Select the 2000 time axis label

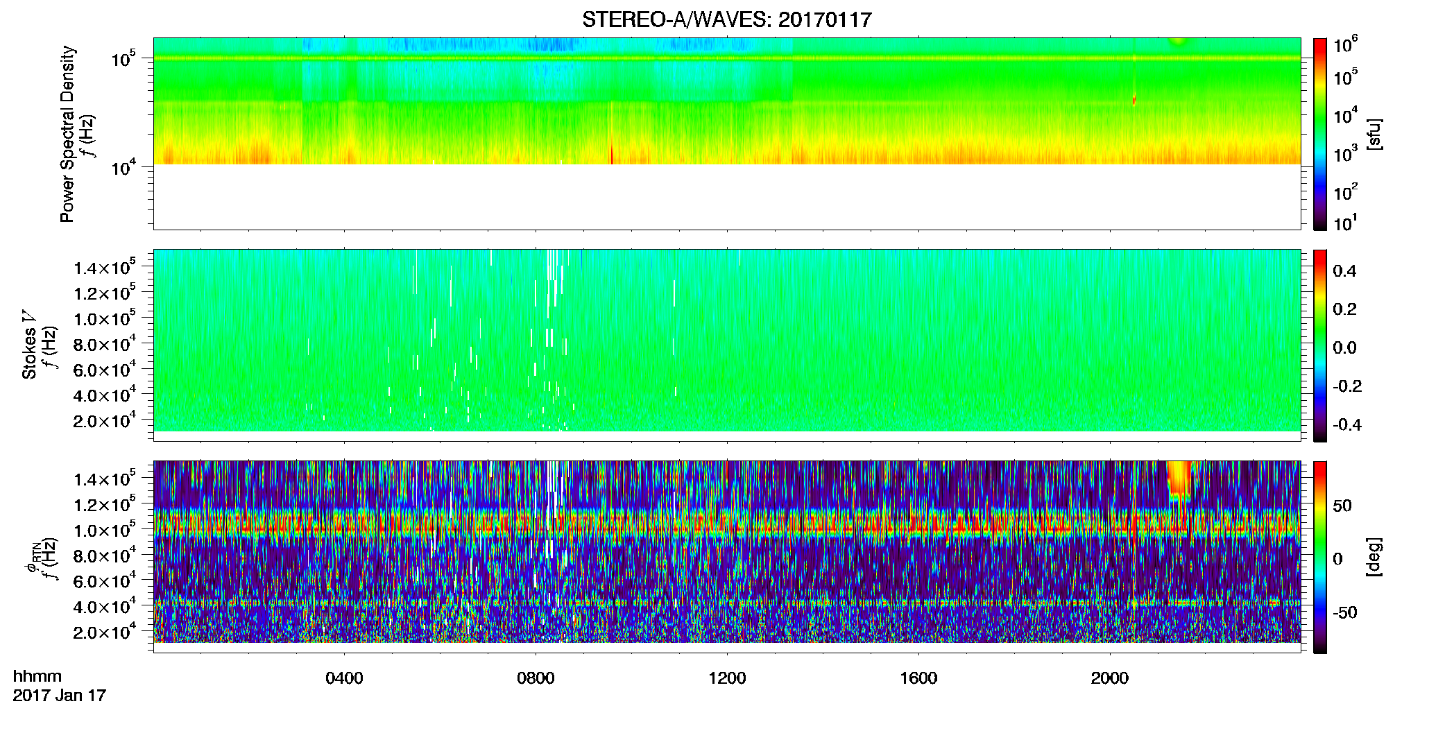tap(1109, 678)
